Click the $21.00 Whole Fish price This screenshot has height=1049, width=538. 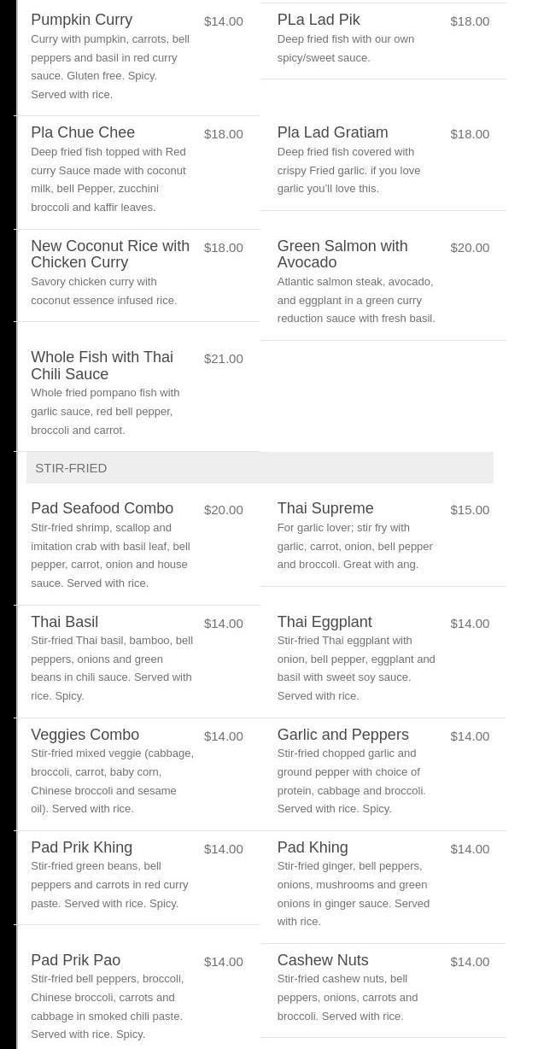tap(223, 359)
